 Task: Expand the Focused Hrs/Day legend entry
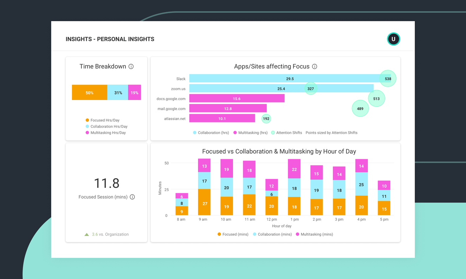[x=103, y=120]
